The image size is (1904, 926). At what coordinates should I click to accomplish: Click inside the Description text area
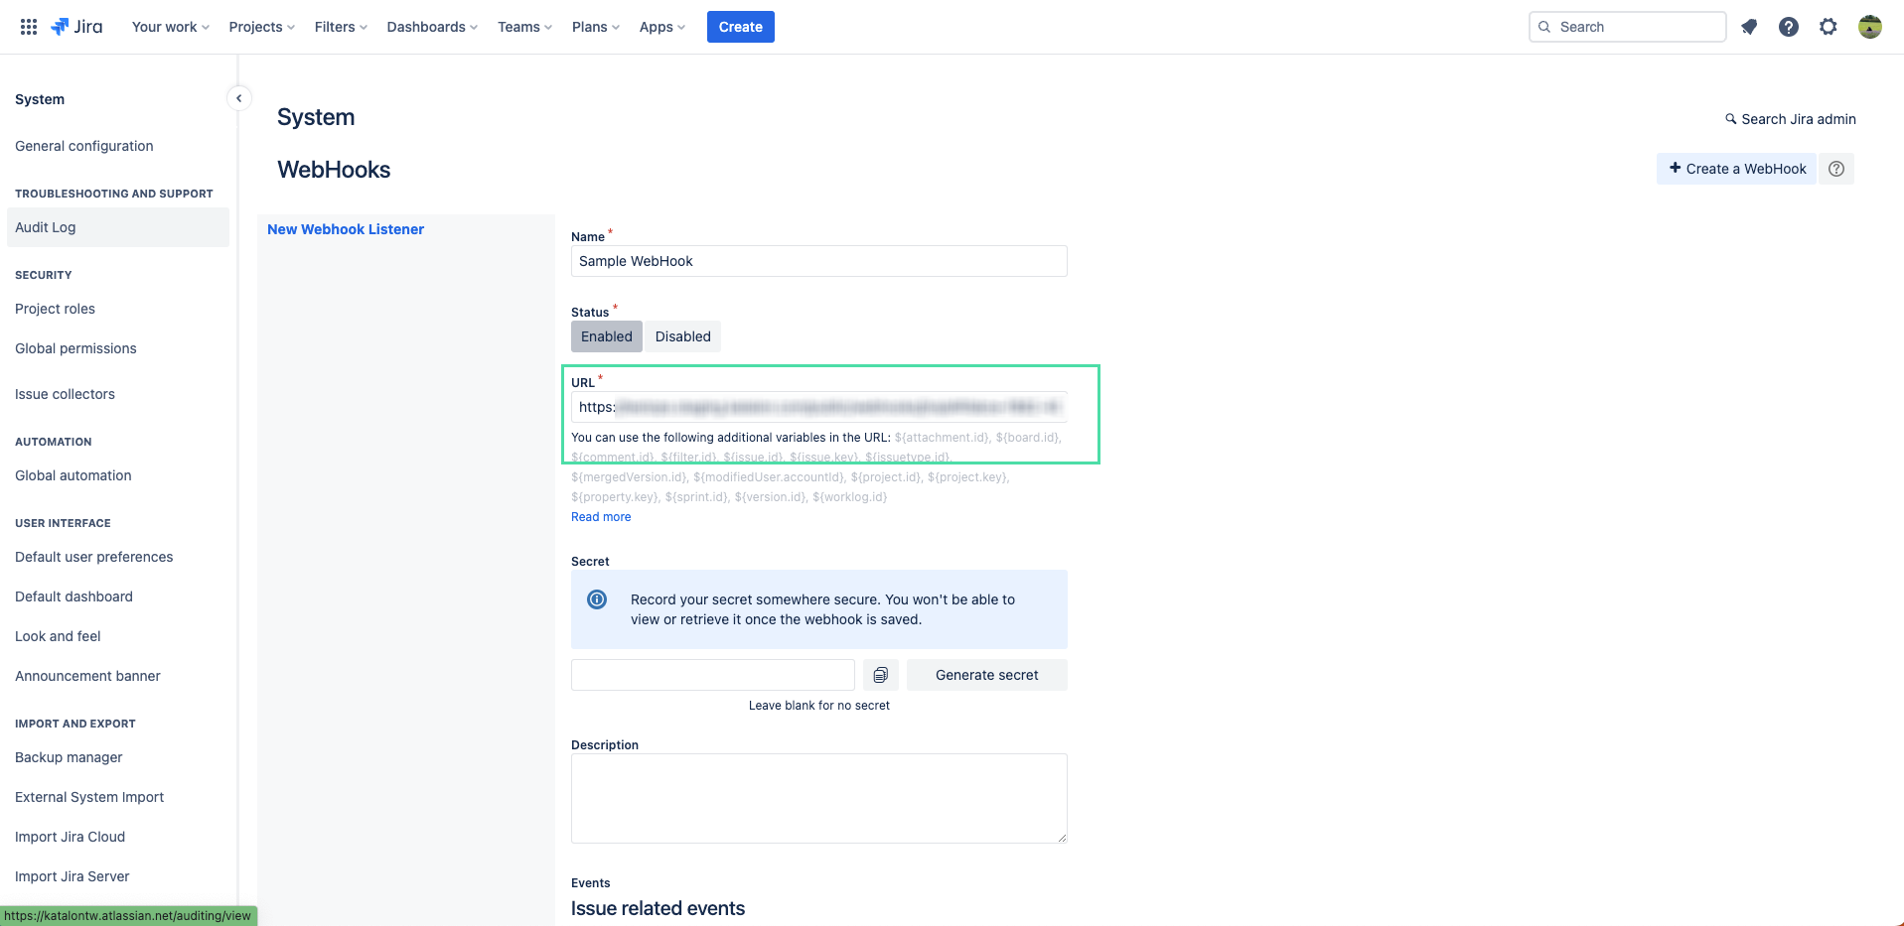pyautogui.click(x=818, y=798)
